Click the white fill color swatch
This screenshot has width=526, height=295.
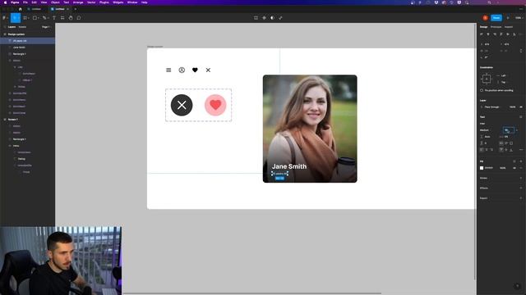click(482, 168)
